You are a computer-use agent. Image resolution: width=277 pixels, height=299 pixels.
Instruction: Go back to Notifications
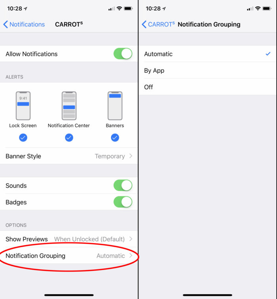coord(24,25)
